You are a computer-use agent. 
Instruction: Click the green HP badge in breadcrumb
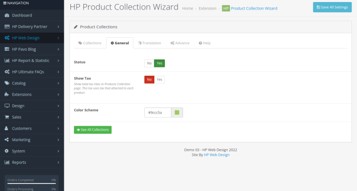pyautogui.click(x=226, y=9)
